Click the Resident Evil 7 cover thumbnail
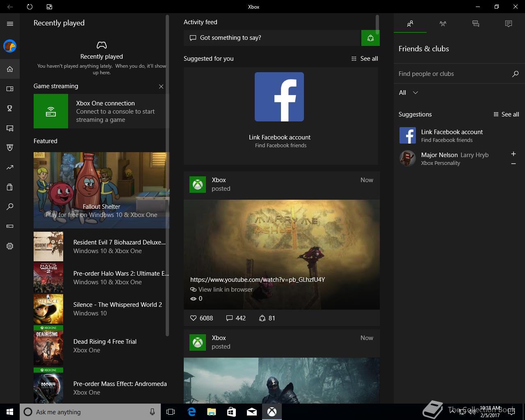525x420 pixels. (x=48, y=247)
